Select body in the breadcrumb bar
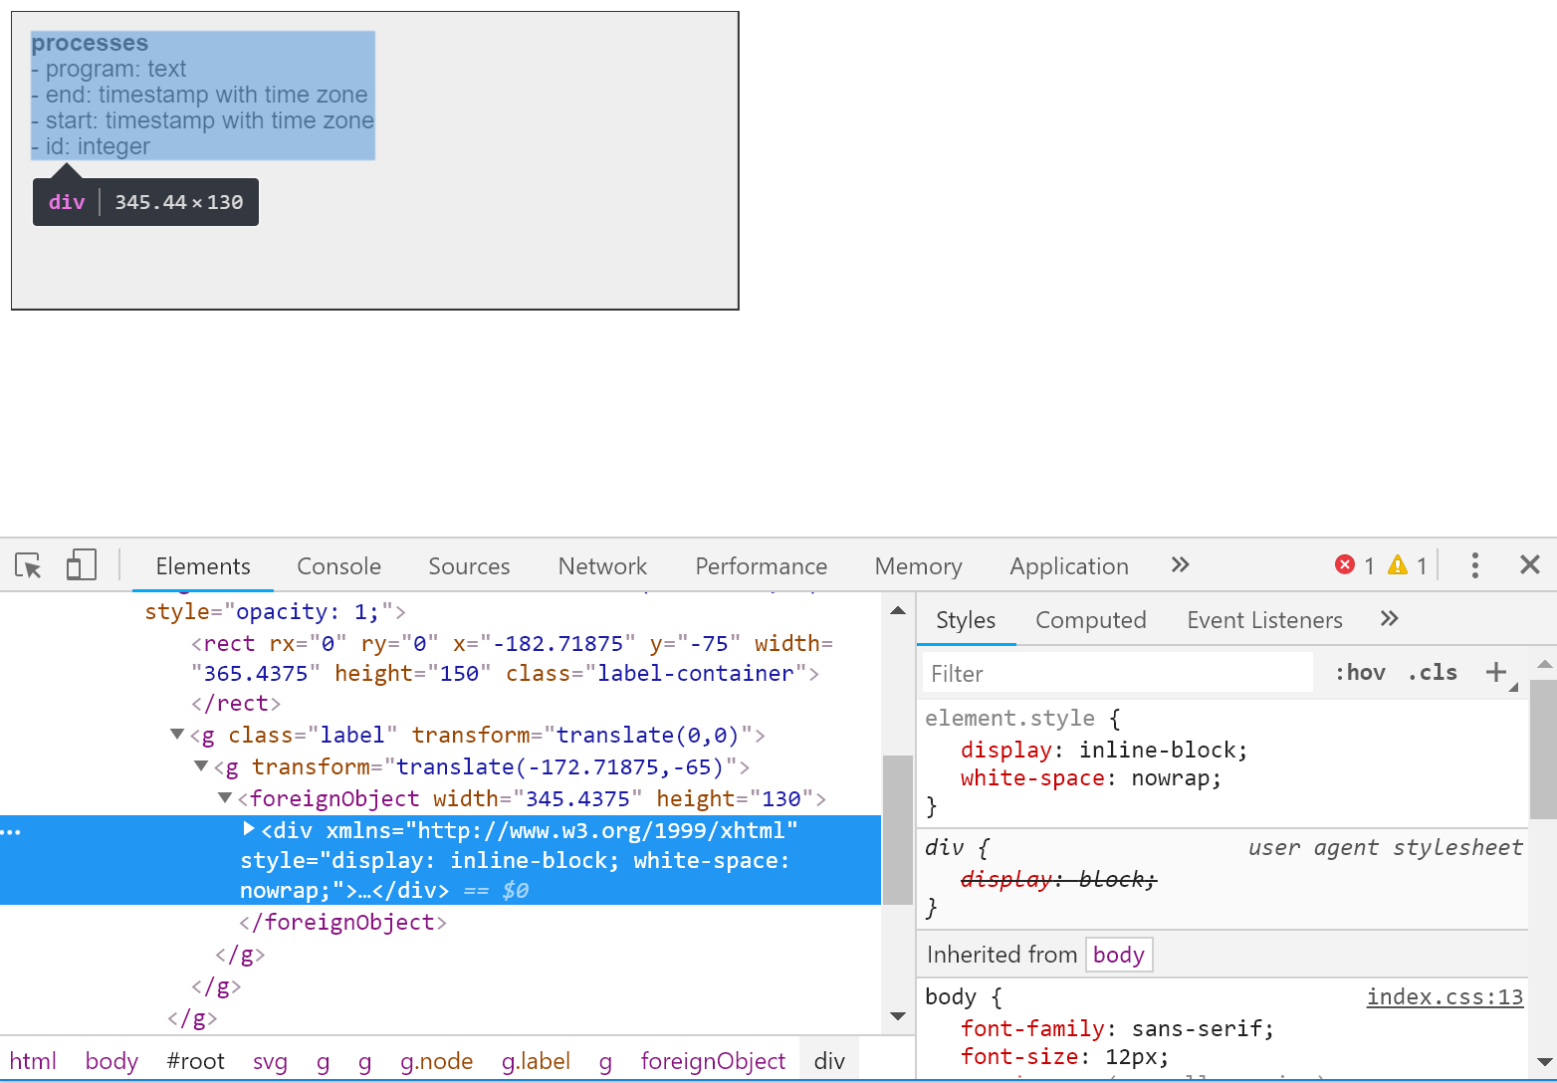 click(x=111, y=1061)
